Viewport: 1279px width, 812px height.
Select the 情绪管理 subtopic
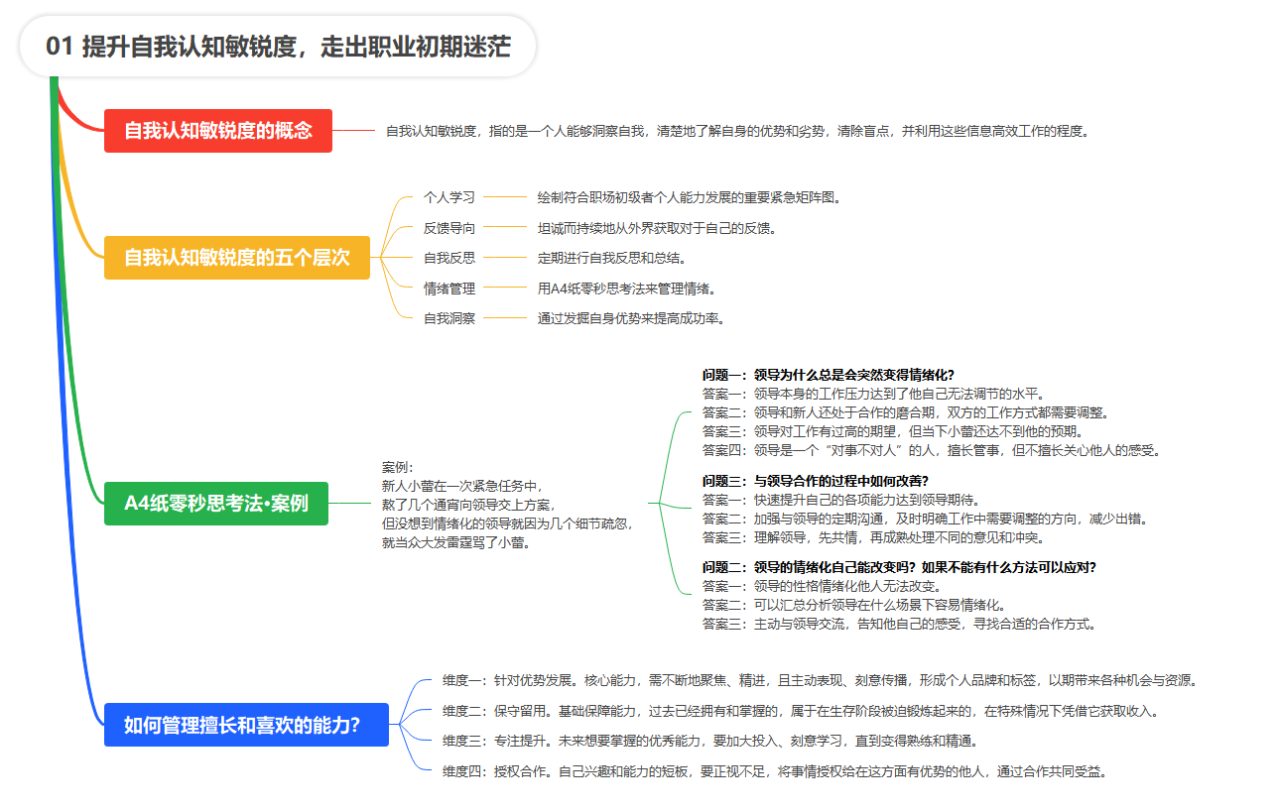[448, 289]
